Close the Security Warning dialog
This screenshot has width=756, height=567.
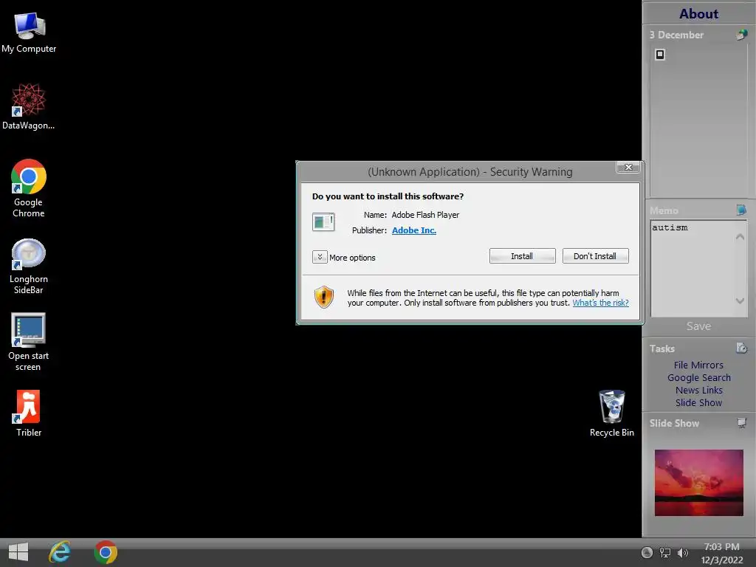point(628,167)
